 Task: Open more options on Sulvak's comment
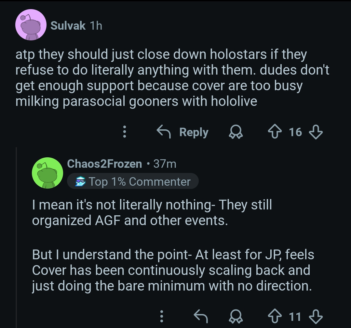pos(124,132)
